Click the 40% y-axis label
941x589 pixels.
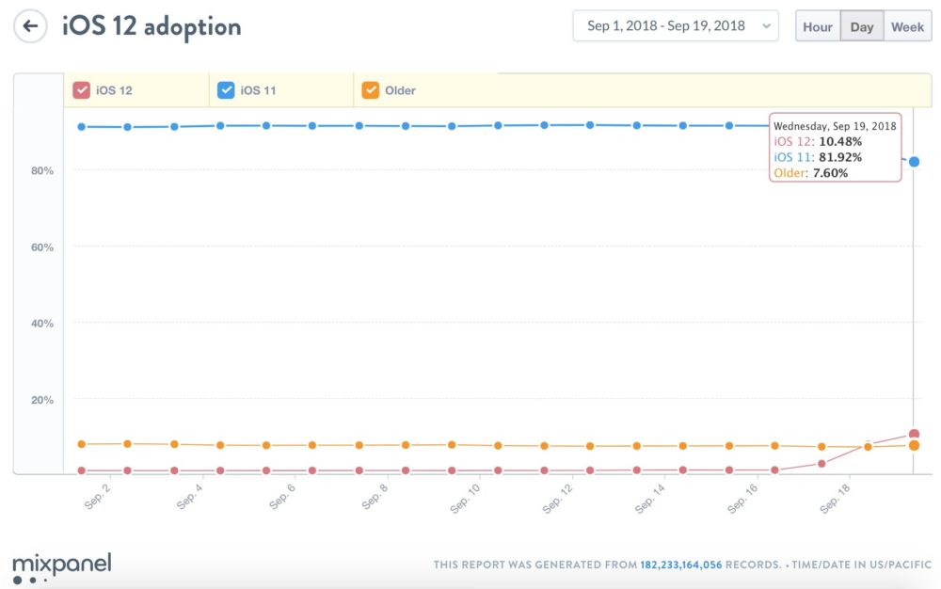tap(42, 324)
